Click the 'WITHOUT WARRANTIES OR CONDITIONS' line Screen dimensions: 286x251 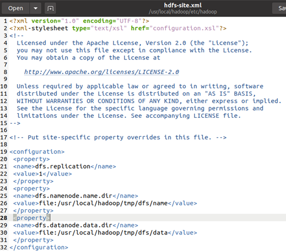[x=149, y=101]
